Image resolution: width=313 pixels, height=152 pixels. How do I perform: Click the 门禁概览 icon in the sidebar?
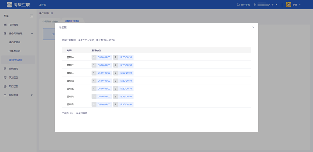[x=5, y=25]
